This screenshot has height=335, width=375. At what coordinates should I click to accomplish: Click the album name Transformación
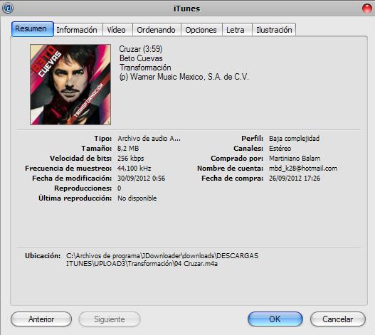tap(145, 68)
